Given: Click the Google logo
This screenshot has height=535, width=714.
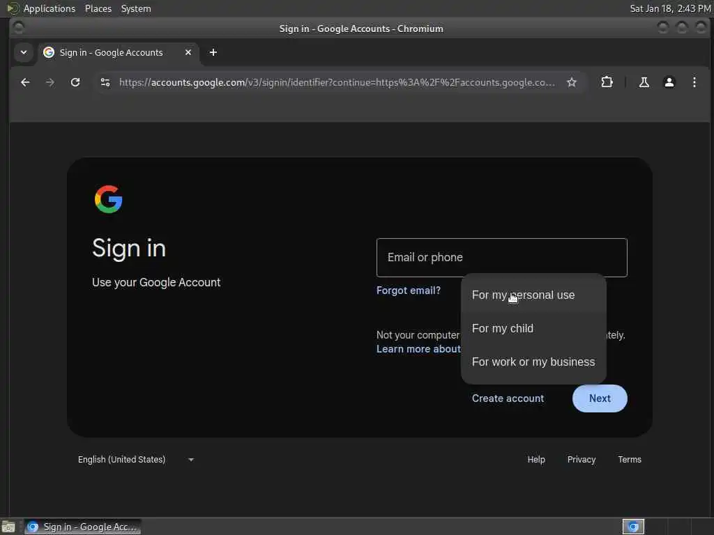Looking at the screenshot, I should [108, 199].
